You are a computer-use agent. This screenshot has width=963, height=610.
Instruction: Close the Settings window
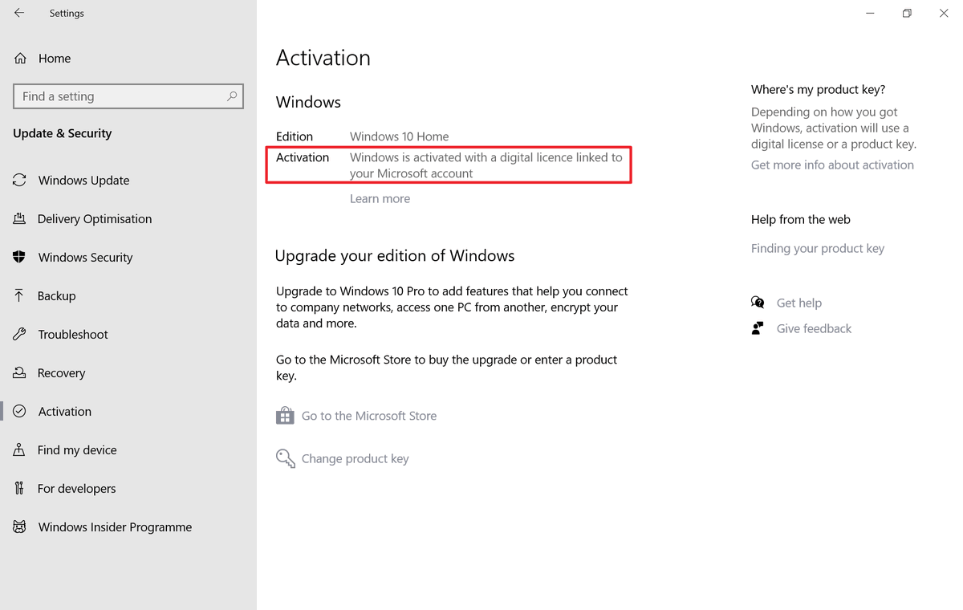pos(944,13)
